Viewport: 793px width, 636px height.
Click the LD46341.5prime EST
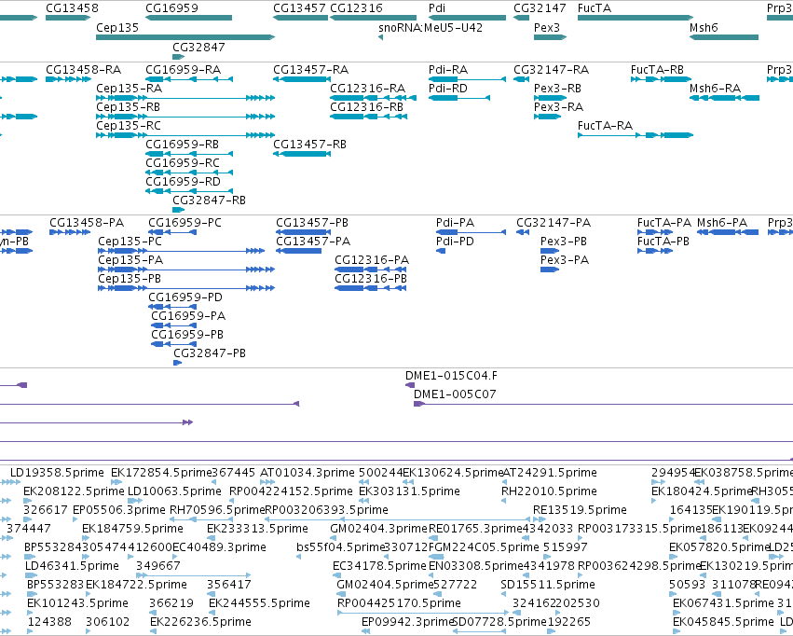point(72,566)
